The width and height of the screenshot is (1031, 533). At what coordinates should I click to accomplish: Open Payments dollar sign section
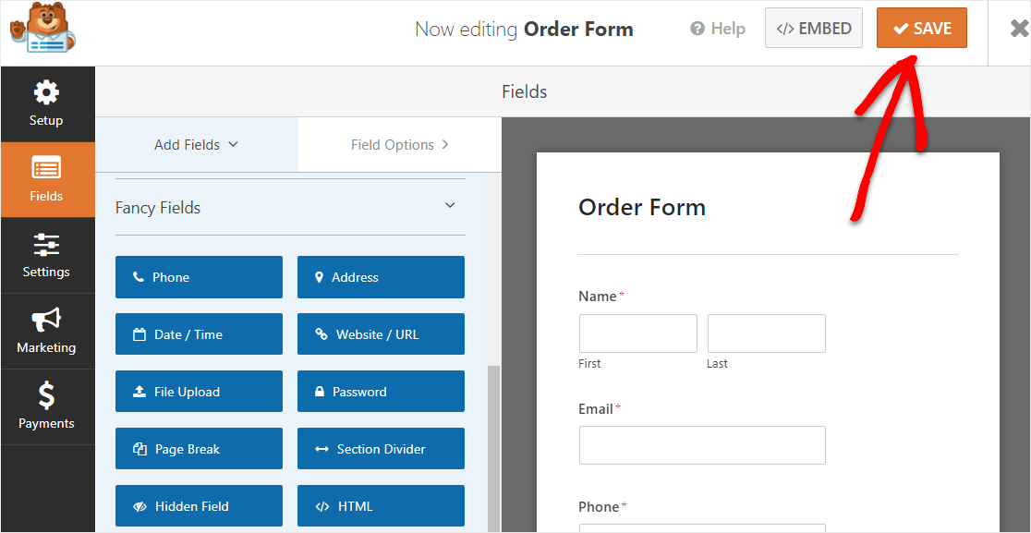46,406
